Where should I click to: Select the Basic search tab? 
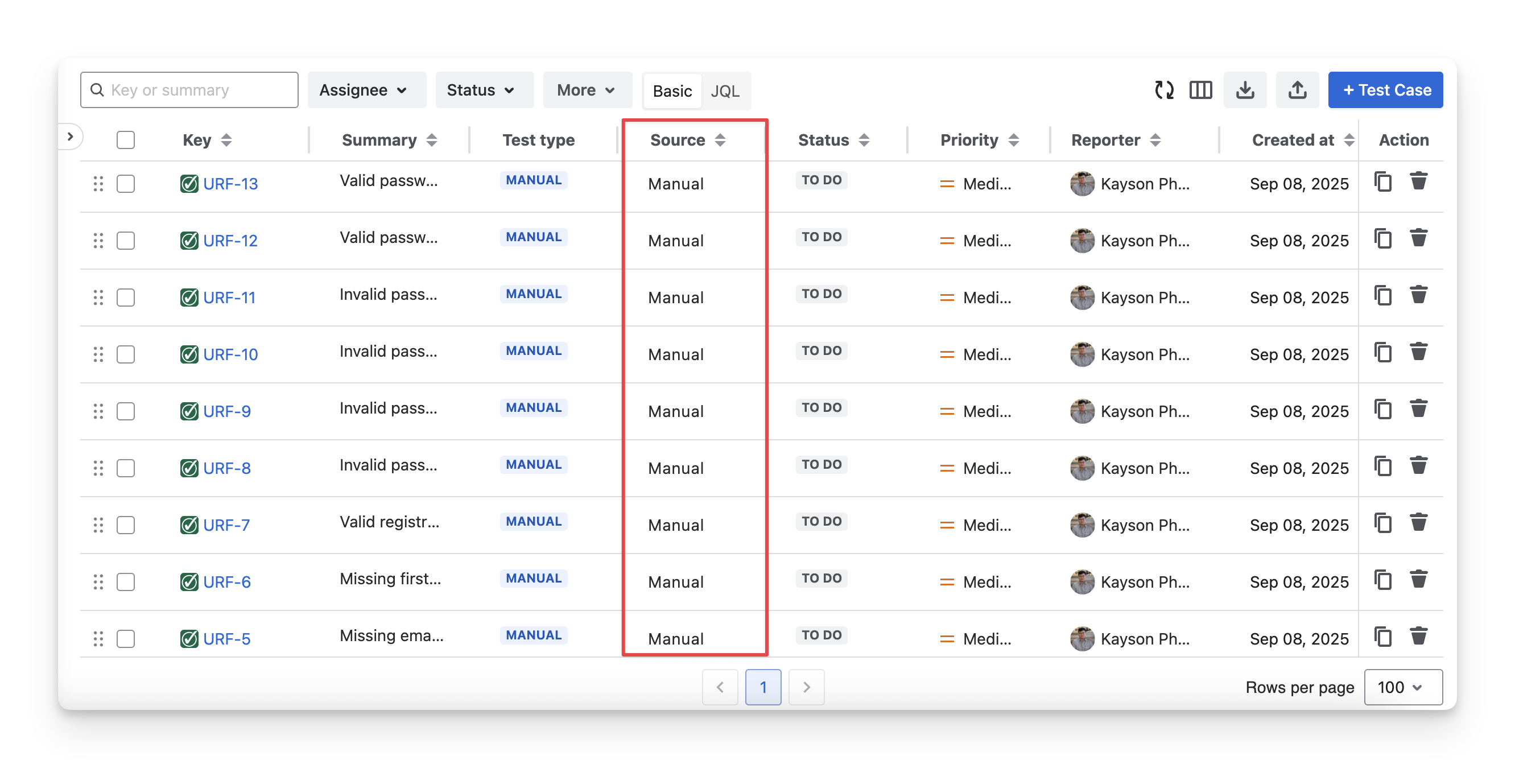(x=672, y=91)
